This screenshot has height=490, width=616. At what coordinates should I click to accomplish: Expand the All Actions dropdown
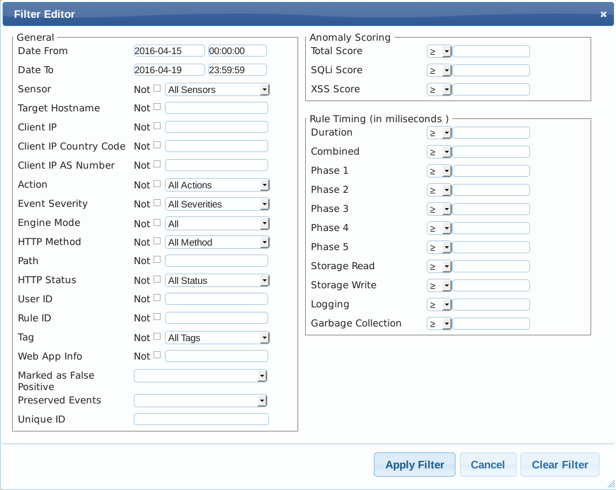pyautogui.click(x=217, y=185)
